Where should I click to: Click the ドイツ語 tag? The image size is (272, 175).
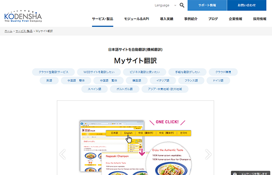(218, 81)
